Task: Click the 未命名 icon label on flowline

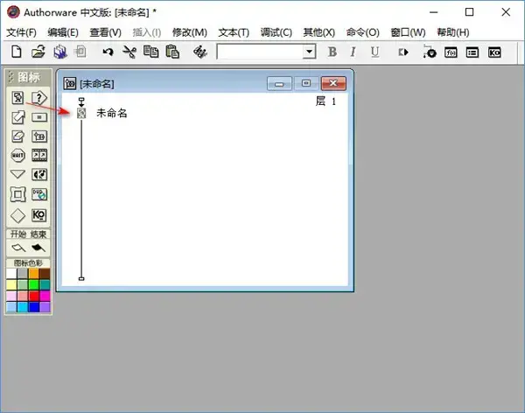Action: tap(112, 113)
